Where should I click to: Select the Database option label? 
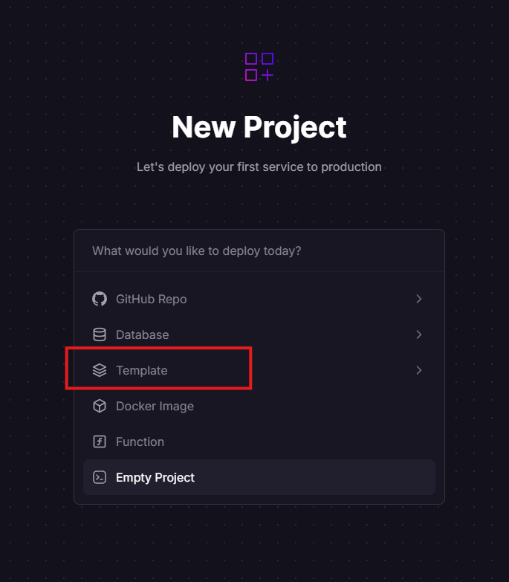pos(143,334)
